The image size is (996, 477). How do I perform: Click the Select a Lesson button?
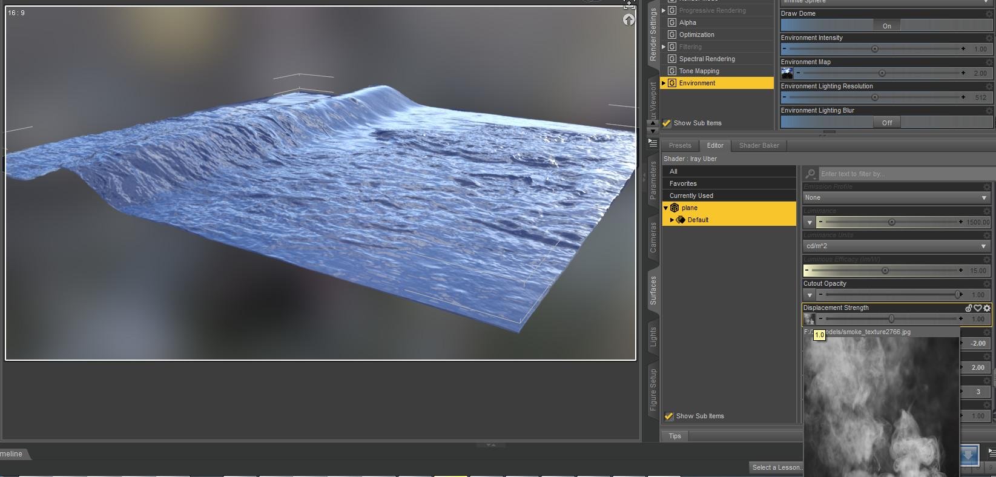(777, 467)
